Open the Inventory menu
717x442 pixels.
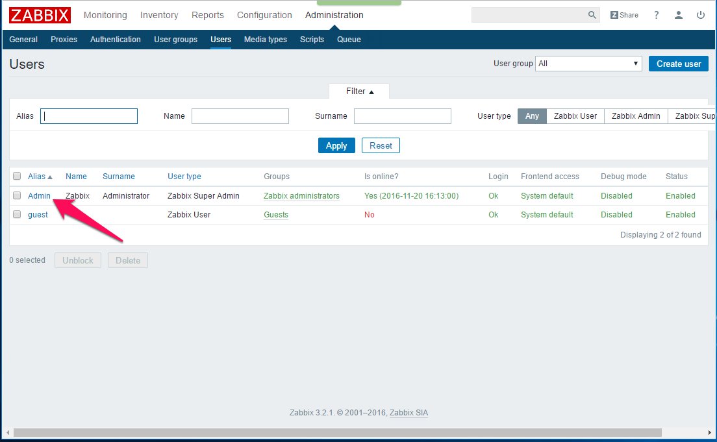159,15
